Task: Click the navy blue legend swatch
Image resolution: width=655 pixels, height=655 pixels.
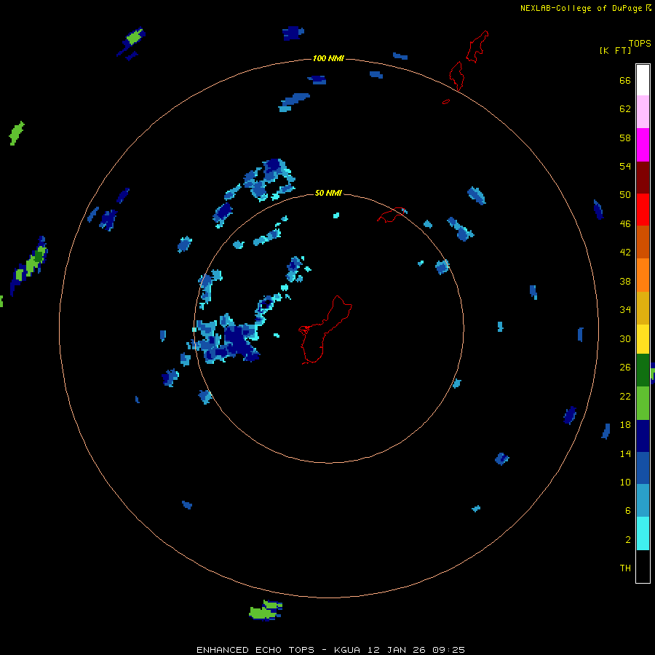Action: (643, 436)
